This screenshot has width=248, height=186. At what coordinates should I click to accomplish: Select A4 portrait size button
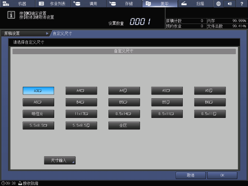(x=124, y=91)
